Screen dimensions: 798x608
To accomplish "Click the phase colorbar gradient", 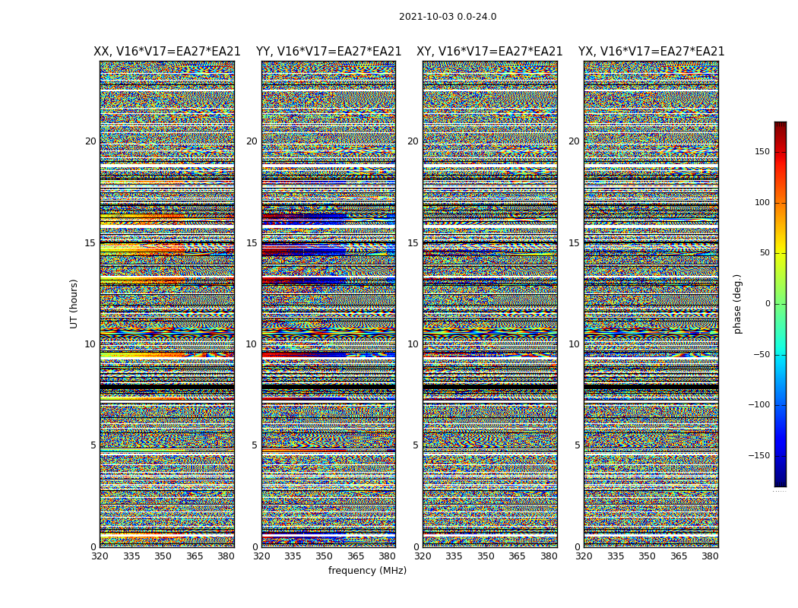I will tap(781, 304).
